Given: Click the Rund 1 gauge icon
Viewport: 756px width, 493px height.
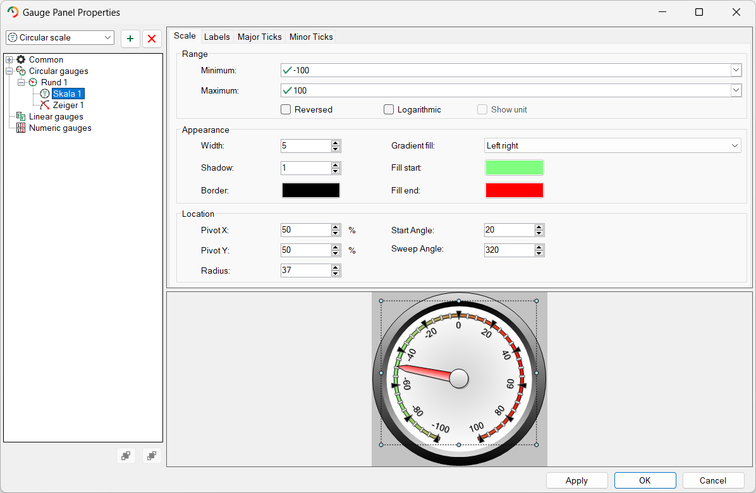Looking at the screenshot, I should (33, 82).
